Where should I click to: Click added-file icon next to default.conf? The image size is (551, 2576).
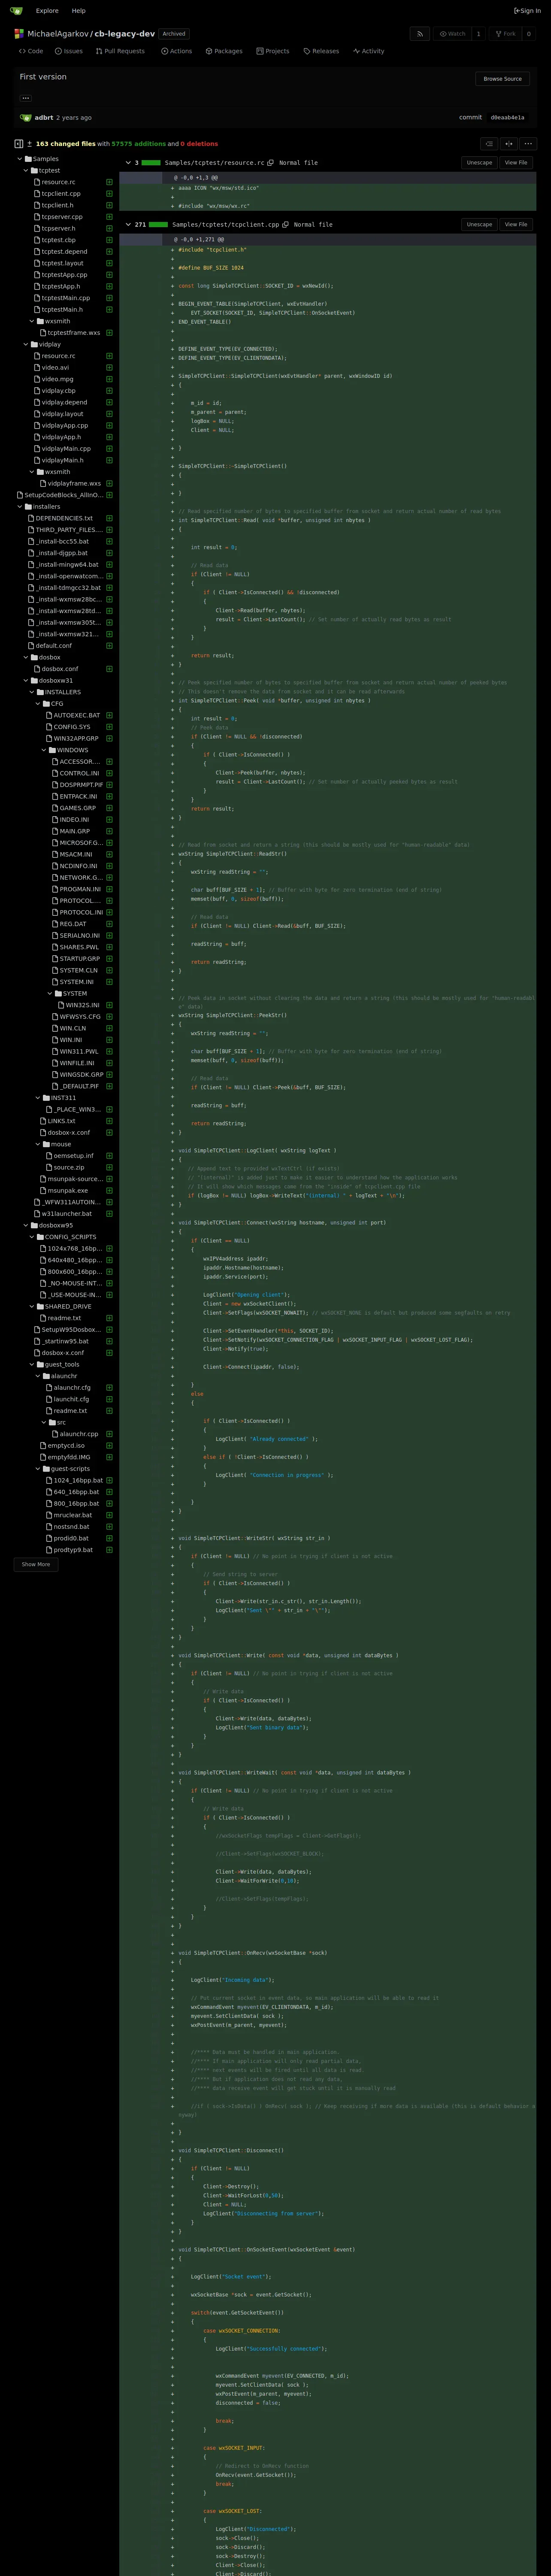point(109,646)
